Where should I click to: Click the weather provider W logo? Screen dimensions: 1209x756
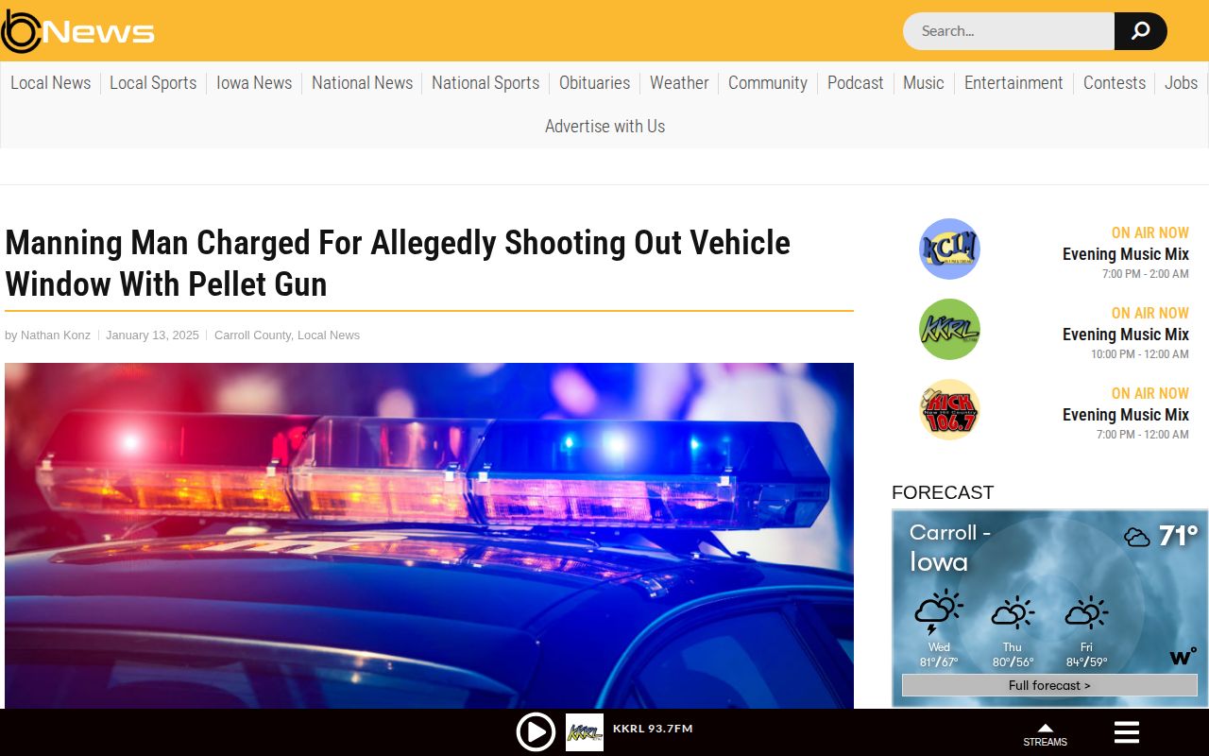point(1183,656)
